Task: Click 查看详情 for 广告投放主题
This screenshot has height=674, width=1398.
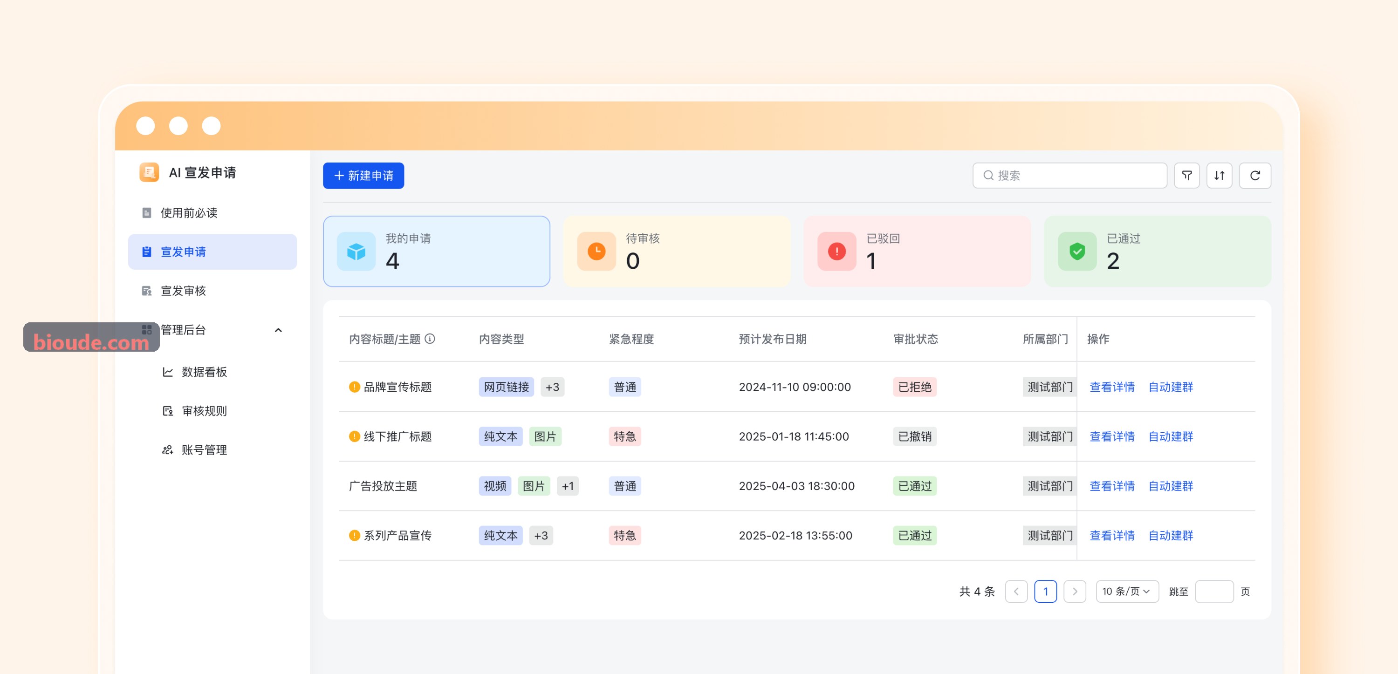Action: pyautogui.click(x=1111, y=486)
